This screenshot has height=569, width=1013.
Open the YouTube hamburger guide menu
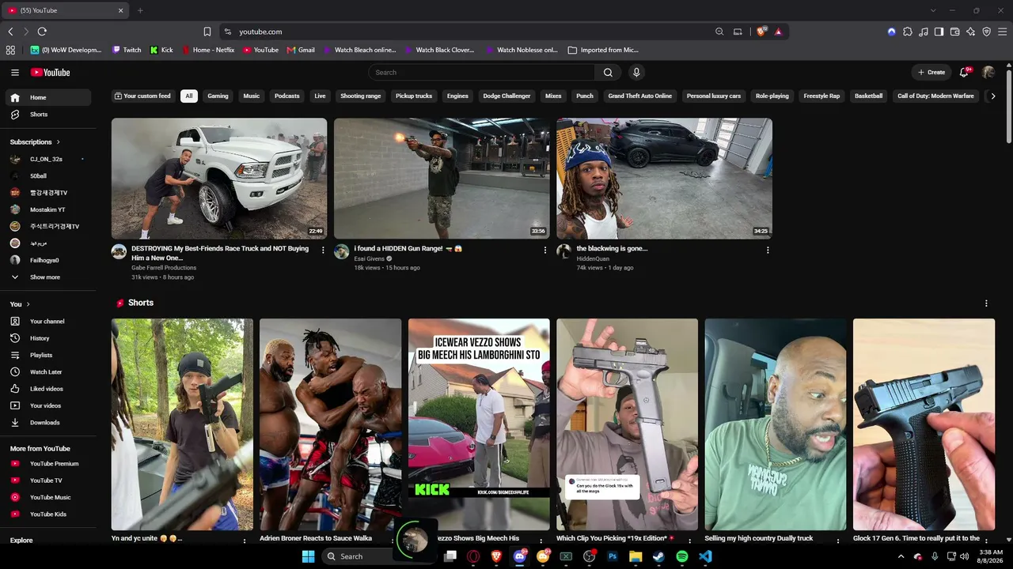tap(15, 73)
